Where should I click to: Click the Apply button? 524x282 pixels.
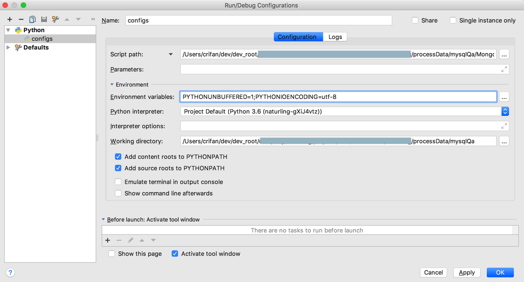click(466, 272)
